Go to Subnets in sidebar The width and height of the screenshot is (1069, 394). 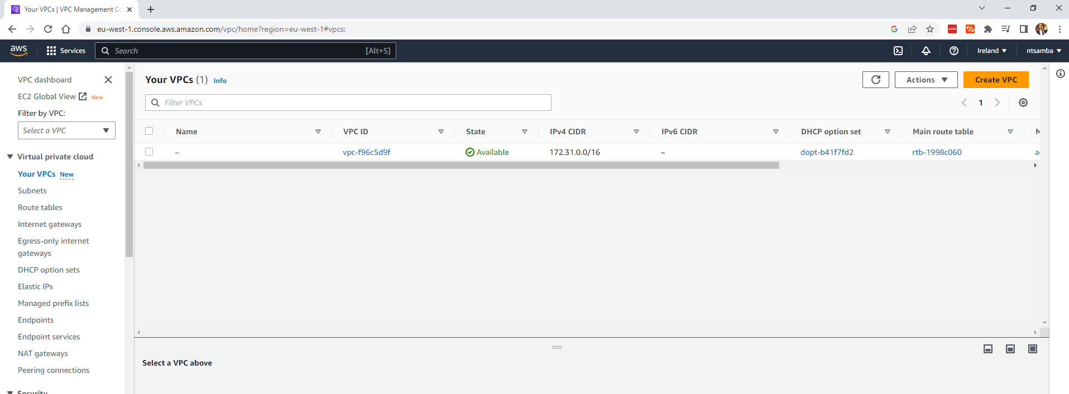tap(32, 191)
